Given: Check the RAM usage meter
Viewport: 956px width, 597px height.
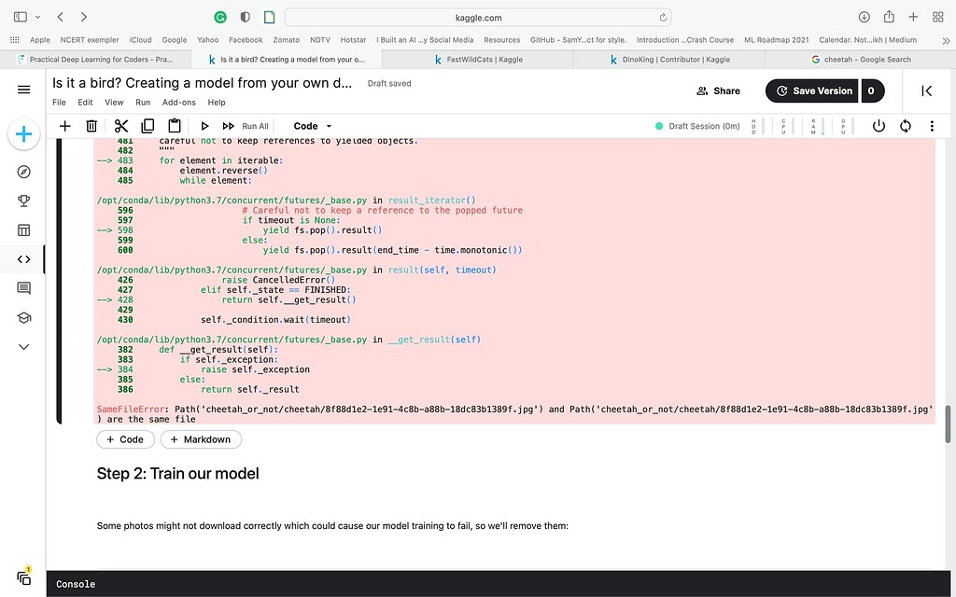Looking at the screenshot, I should (812, 125).
